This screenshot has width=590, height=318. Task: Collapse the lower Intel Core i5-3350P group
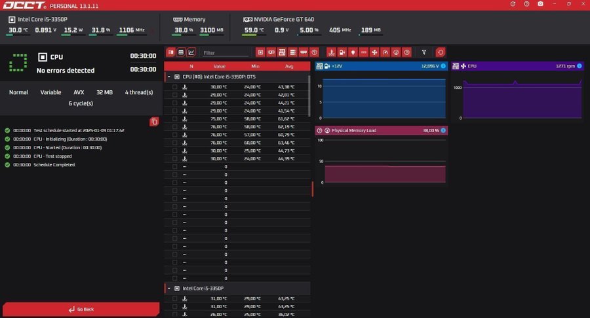[x=169, y=289]
